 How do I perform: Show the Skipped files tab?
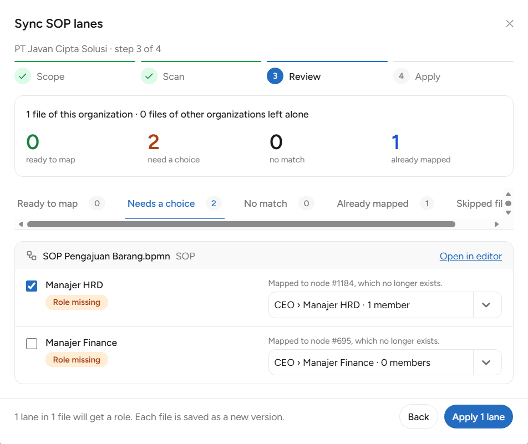point(479,203)
